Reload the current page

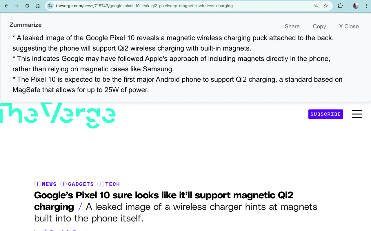pos(27,6)
